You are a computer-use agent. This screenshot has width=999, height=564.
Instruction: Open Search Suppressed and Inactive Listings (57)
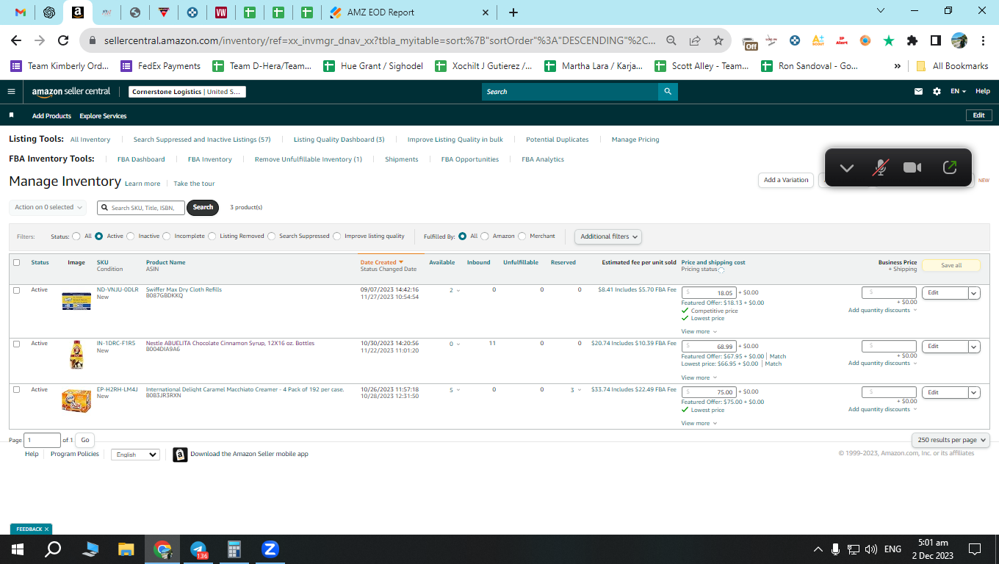(202, 140)
